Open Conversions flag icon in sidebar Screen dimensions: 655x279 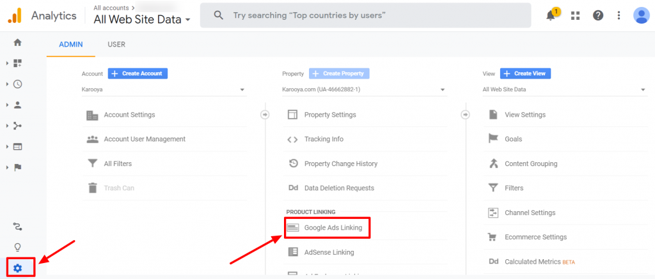click(x=17, y=168)
